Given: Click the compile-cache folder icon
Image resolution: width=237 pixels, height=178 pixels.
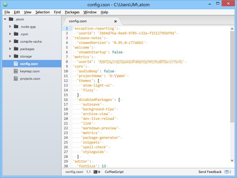Looking at the screenshot, I should (16, 41).
